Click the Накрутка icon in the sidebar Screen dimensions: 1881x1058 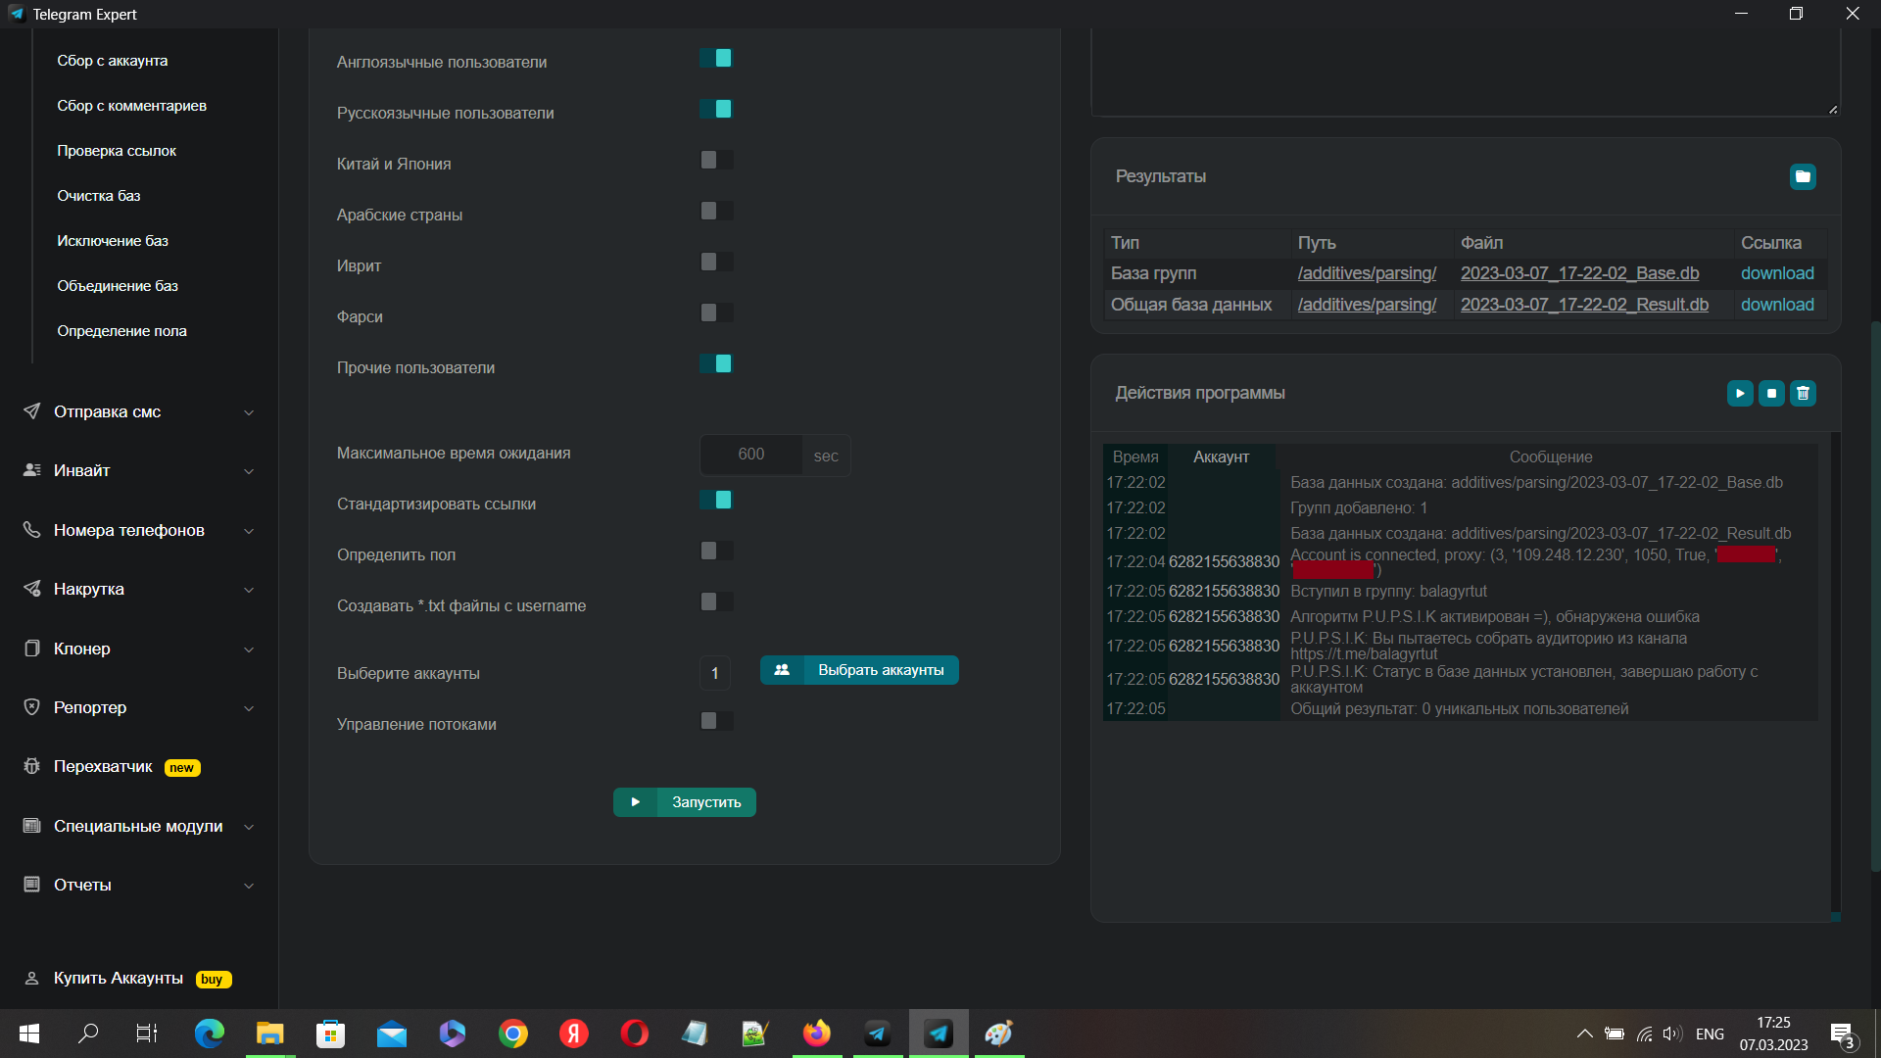tap(31, 589)
